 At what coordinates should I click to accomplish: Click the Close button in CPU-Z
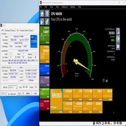pos(35,93)
